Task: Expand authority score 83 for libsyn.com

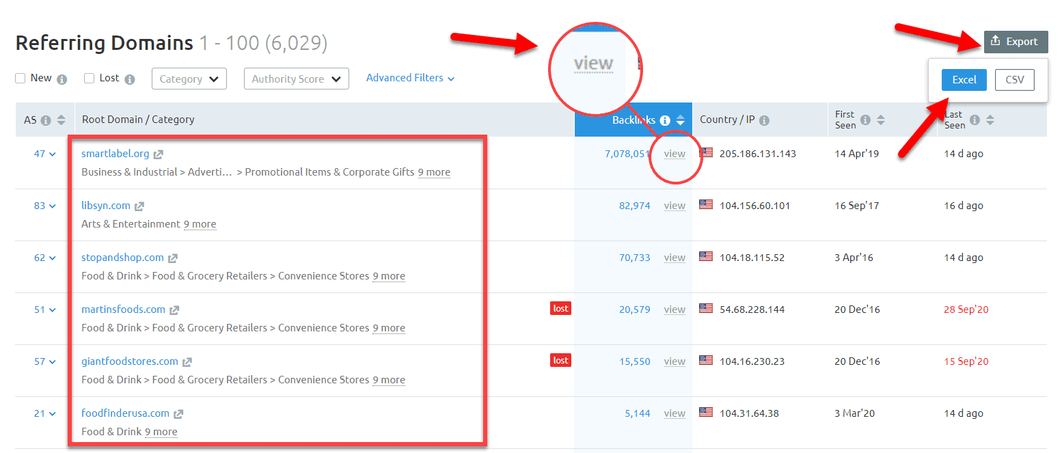Action: click(45, 206)
